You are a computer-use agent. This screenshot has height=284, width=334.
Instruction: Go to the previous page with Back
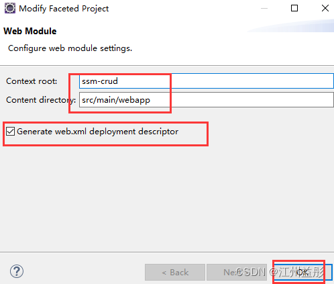tap(175, 272)
